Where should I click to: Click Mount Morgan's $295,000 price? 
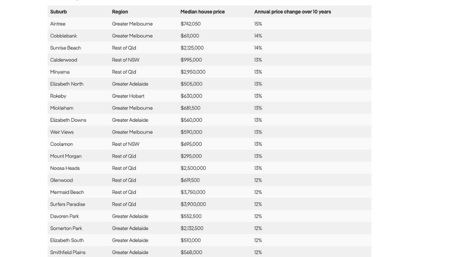(191, 156)
